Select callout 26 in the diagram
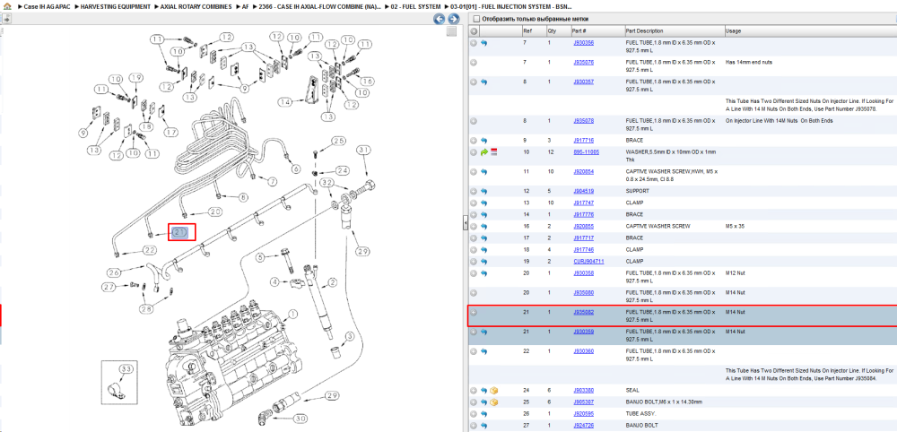The image size is (897, 432). click(113, 272)
